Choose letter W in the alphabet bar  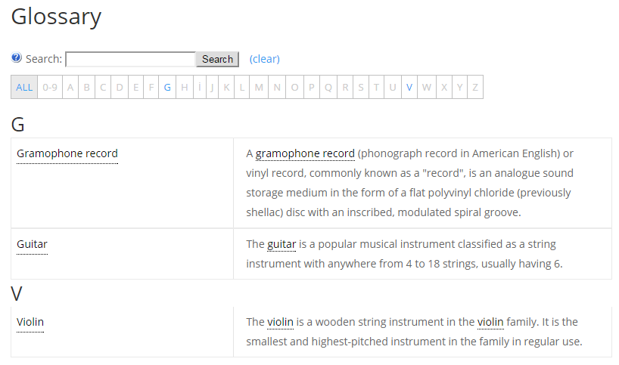point(427,87)
